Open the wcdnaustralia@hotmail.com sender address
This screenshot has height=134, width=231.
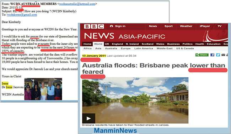(x=77, y=4)
